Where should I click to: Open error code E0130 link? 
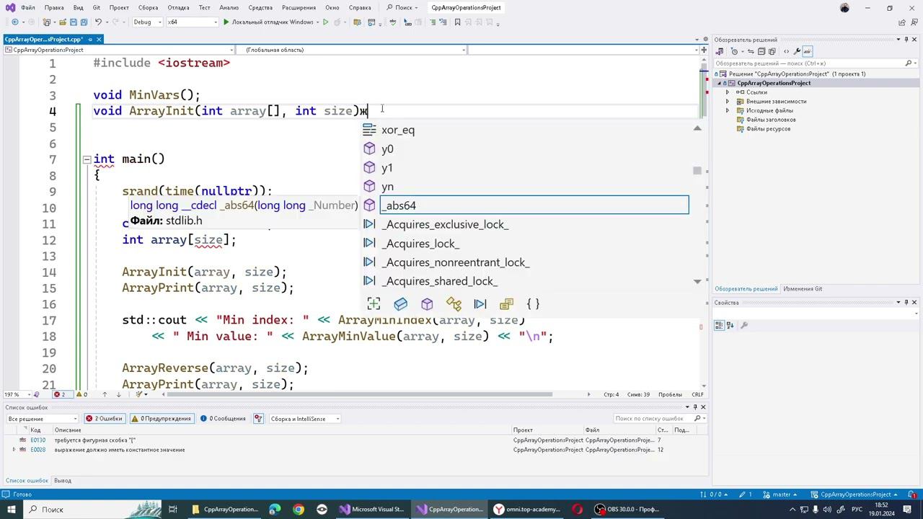pos(37,440)
